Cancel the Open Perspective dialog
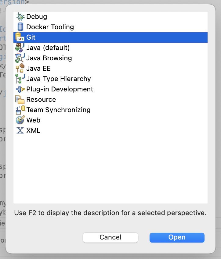This screenshot has height=259, width=221. (111, 238)
